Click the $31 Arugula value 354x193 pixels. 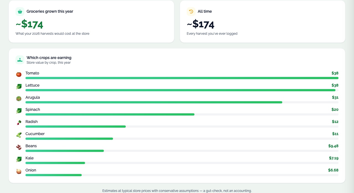tap(335, 97)
